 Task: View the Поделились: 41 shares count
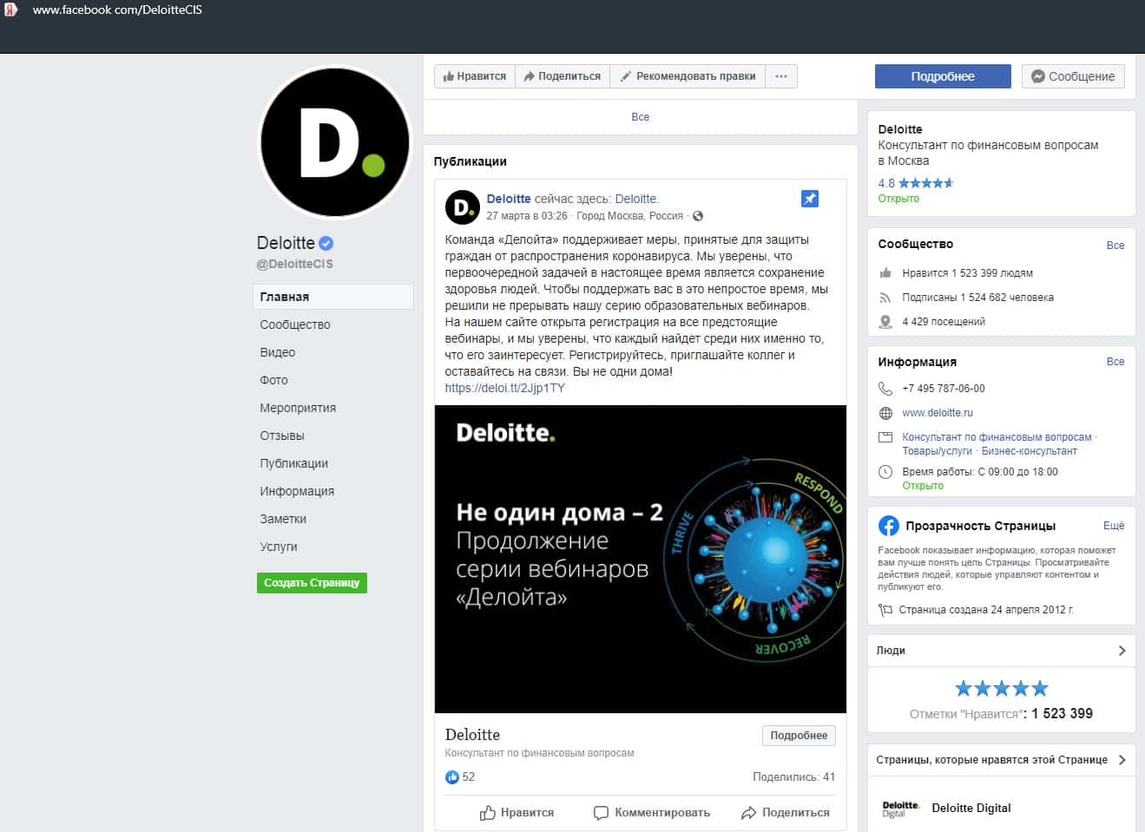coord(793,777)
